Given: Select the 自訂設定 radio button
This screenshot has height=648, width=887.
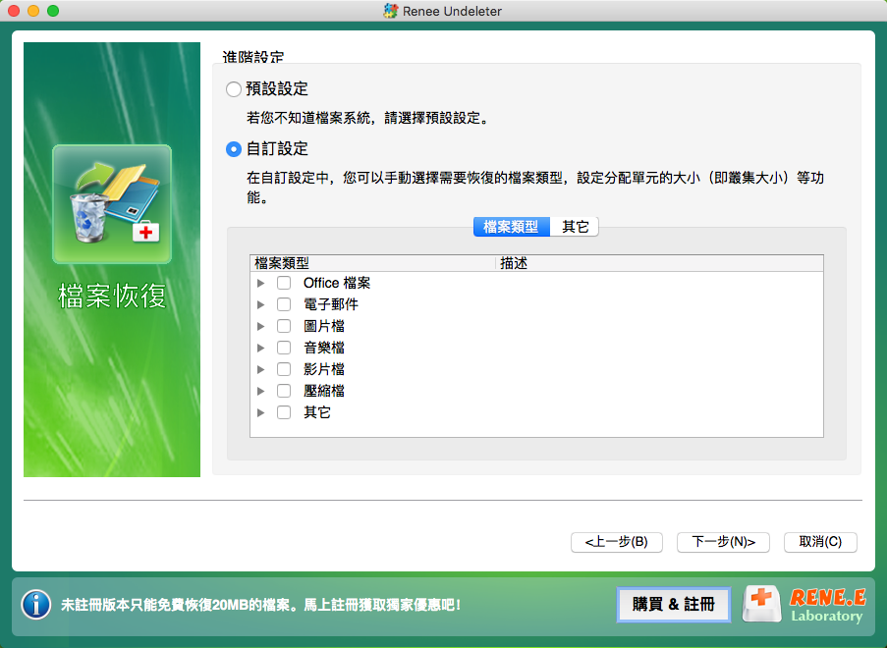Looking at the screenshot, I should pos(234,149).
